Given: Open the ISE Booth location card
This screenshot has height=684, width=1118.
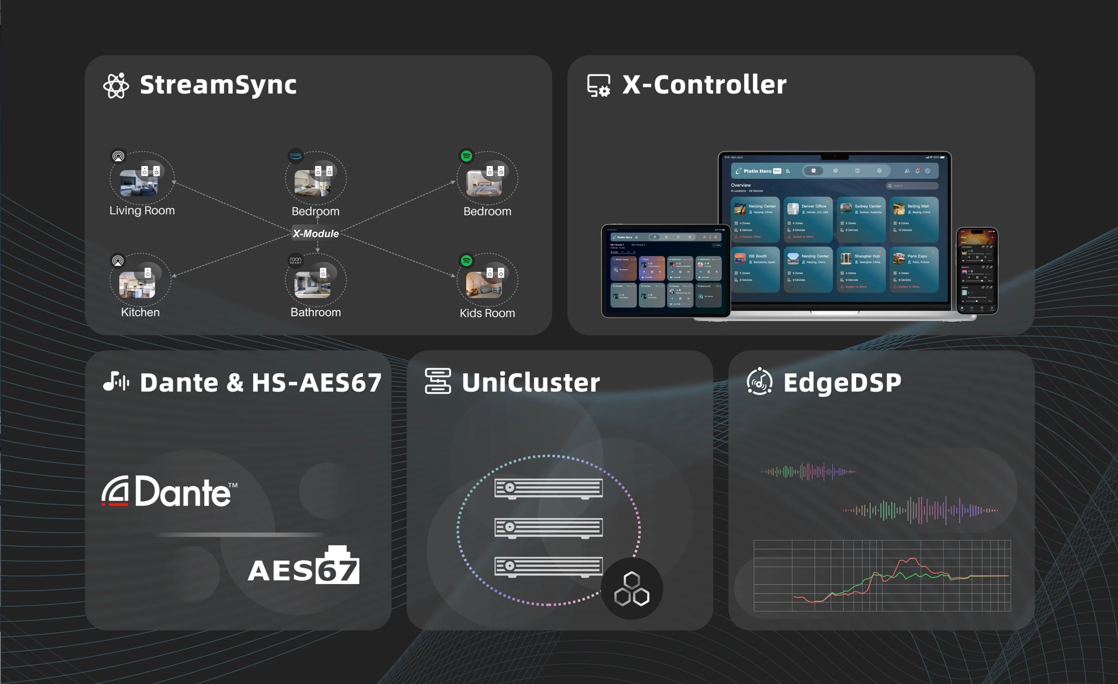Looking at the screenshot, I should coord(756,270).
